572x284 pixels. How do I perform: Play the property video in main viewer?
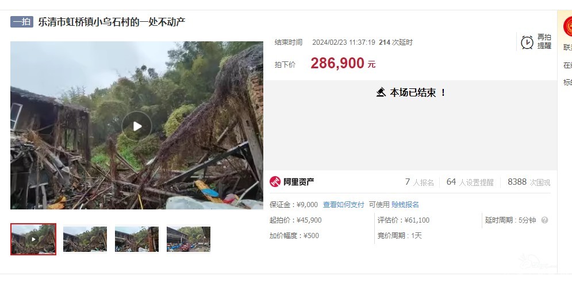pos(137,126)
